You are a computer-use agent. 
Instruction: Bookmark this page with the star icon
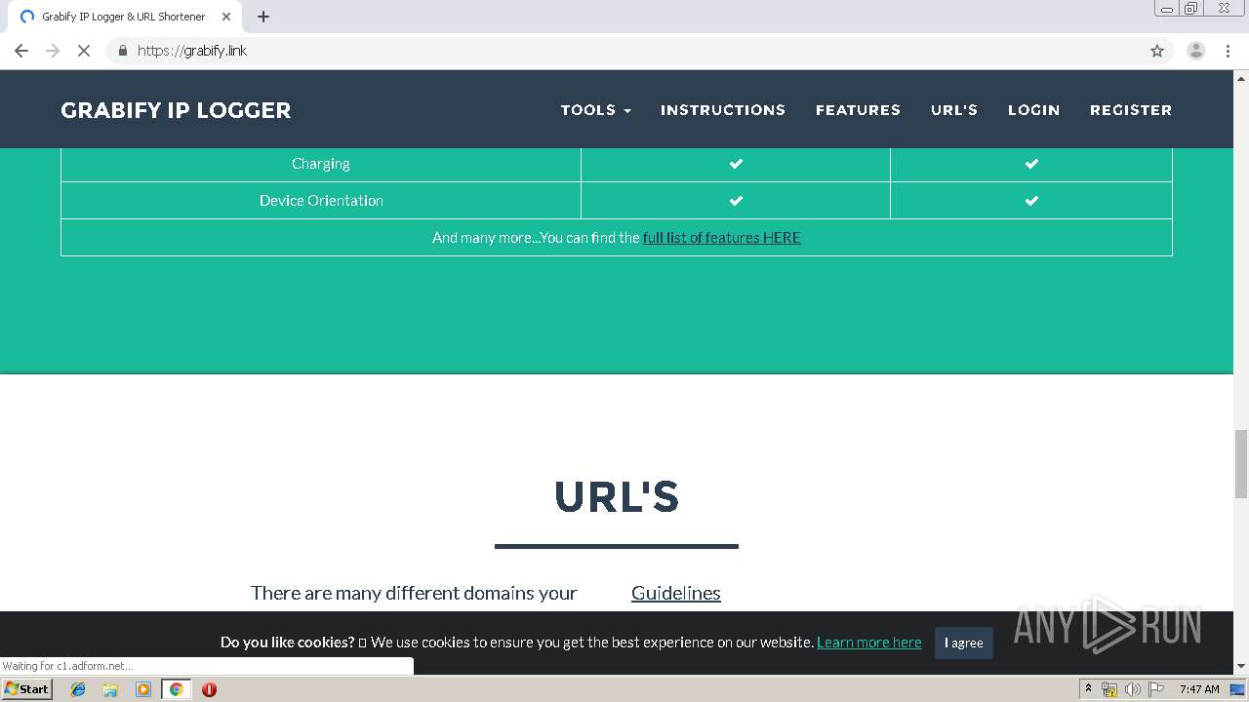click(1157, 51)
